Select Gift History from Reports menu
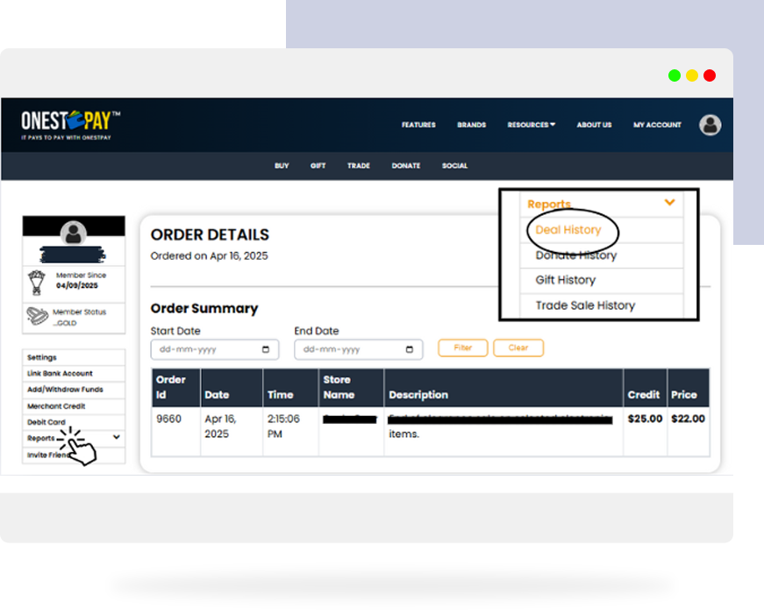764x610 pixels. [x=566, y=280]
